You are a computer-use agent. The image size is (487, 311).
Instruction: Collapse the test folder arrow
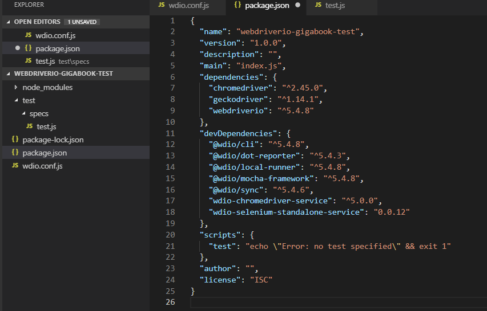16,100
